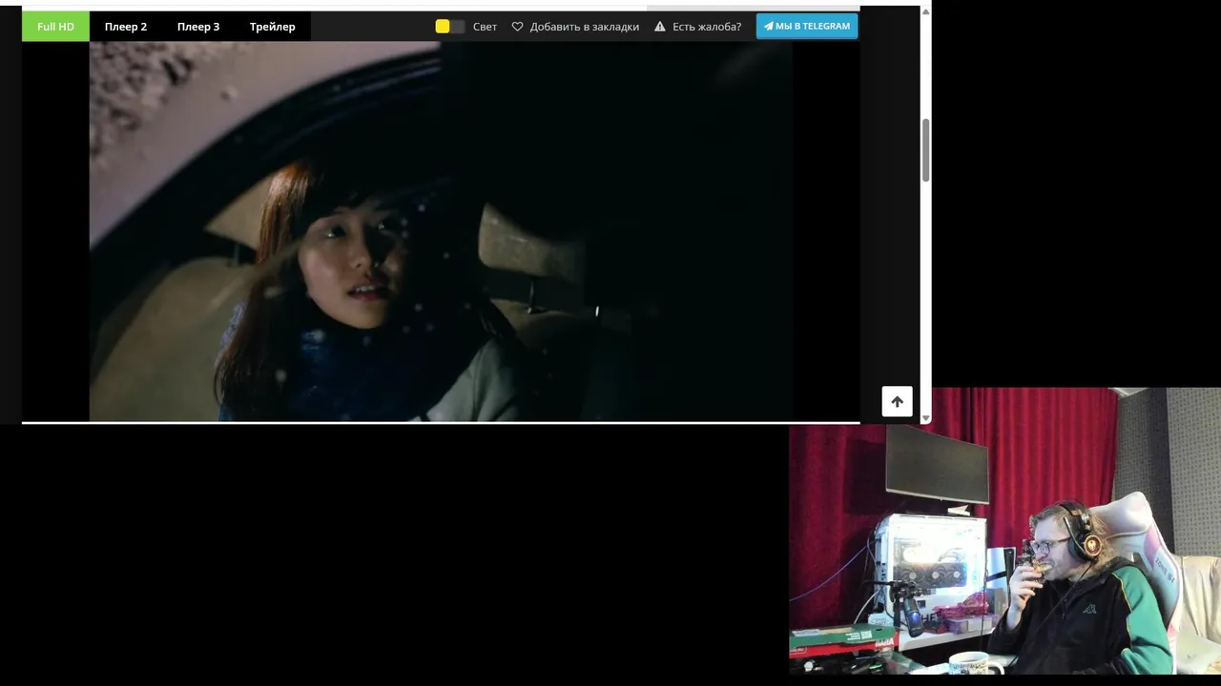This screenshot has width=1221, height=686.
Task: Open Есть жалоба? complaint link
Action: click(707, 27)
